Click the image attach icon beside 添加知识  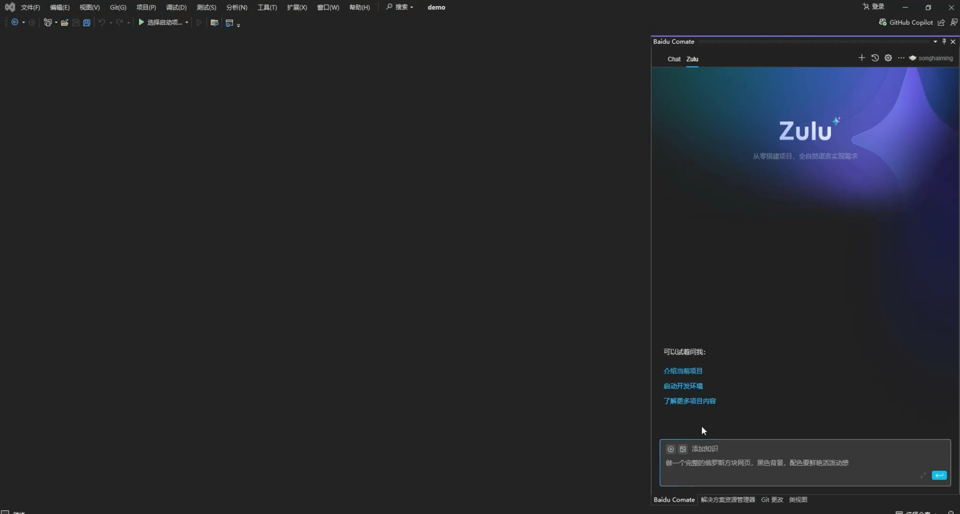tap(683, 449)
